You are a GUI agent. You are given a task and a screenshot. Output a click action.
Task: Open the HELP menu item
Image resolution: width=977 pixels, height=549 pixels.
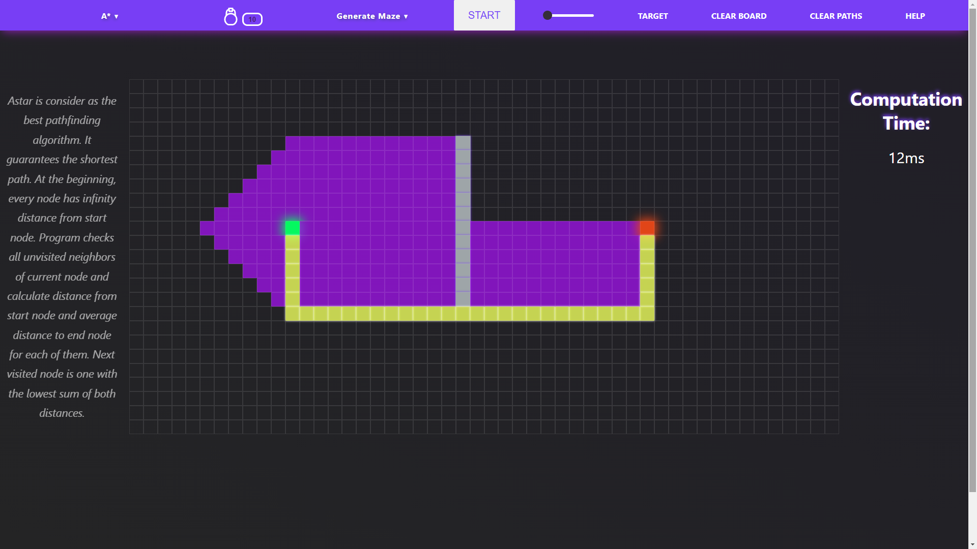[915, 16]
